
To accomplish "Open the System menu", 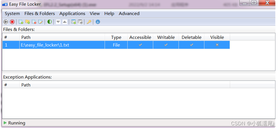I will tap(12, 14).
